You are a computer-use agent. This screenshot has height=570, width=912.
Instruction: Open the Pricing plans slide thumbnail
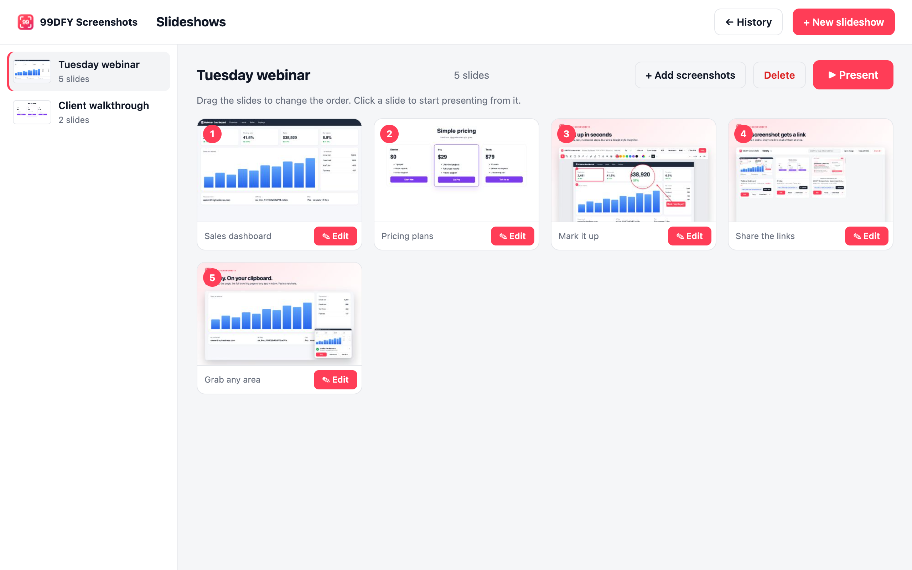(456, 170)
